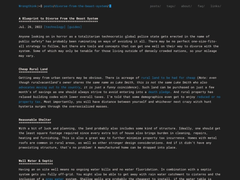
Task: Open the 'grey water' link
Action: coord(55,179)
